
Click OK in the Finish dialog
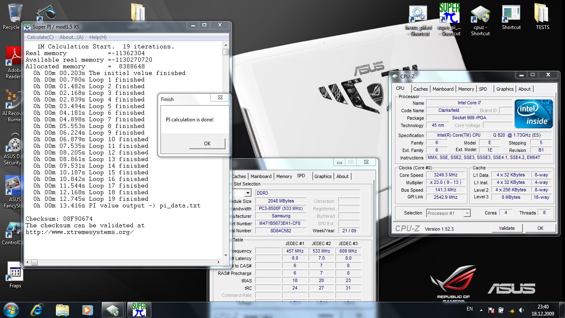coord(207,143)
